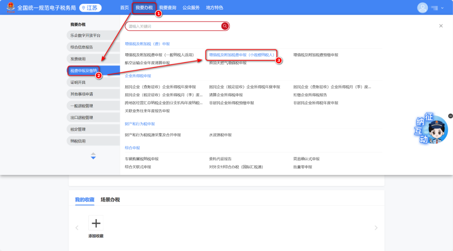This screenshot has width=453, height=251.
Task: Click the search magnifier icon
Action: [225, 26]
